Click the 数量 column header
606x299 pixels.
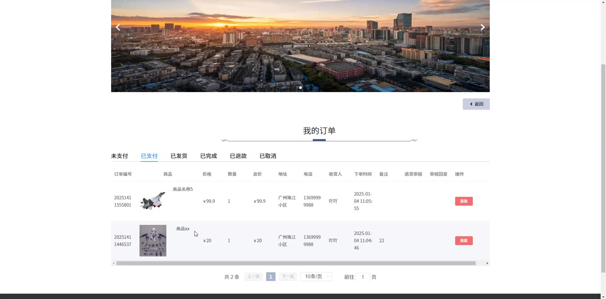(232, 174)
